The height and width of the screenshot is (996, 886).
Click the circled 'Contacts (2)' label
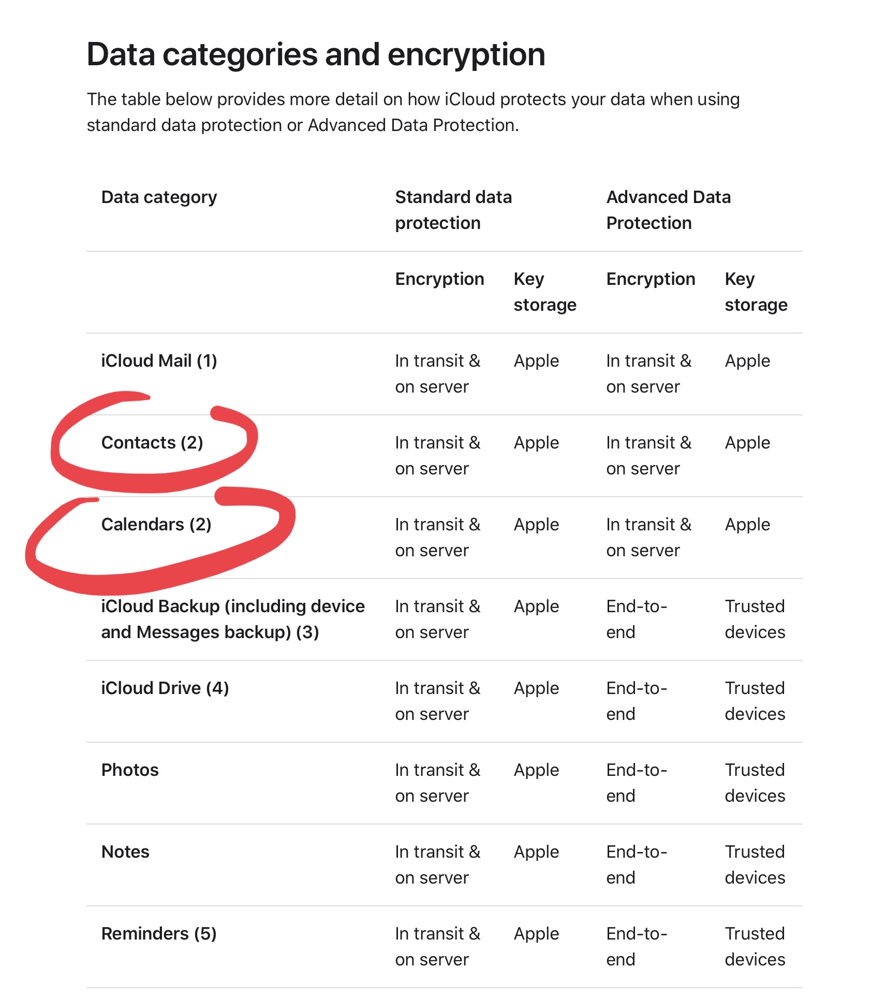pyautogui.click(x=152, y=442)
